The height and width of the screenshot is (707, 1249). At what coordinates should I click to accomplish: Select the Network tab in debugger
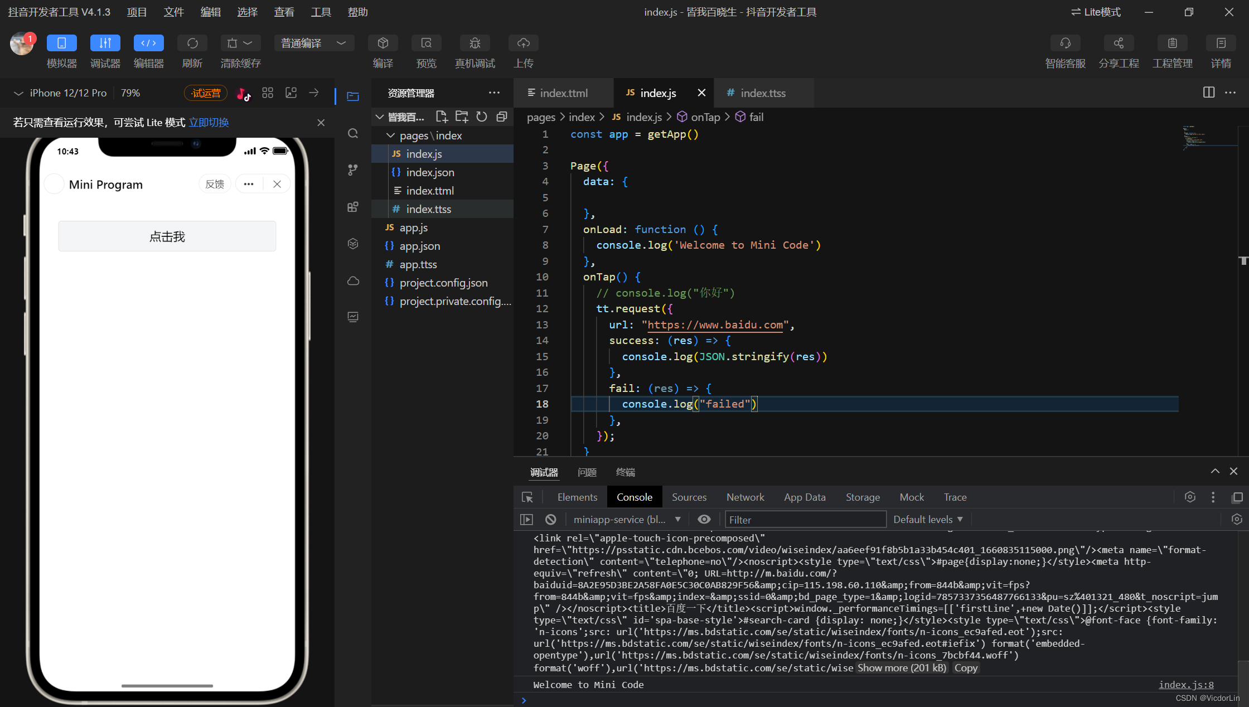point(744,497)
